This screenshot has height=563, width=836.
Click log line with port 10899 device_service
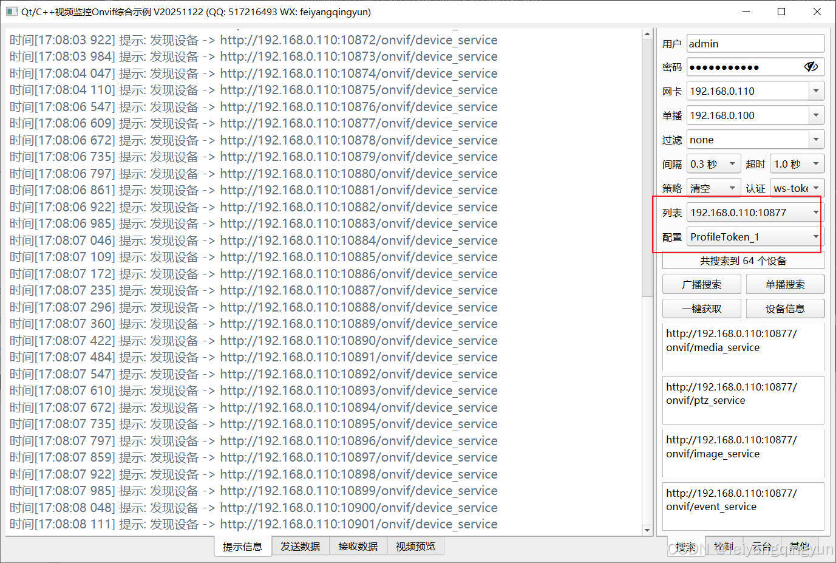tap(254, 491)
